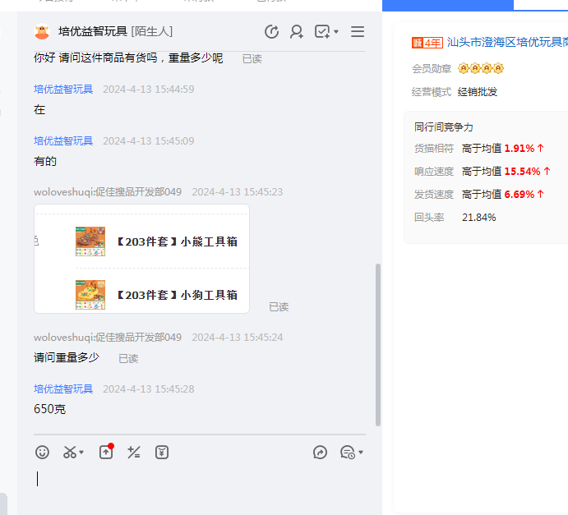The image size is (568, 515).
Task: Click the scissors screenshot tool
Action: point(70,452)
